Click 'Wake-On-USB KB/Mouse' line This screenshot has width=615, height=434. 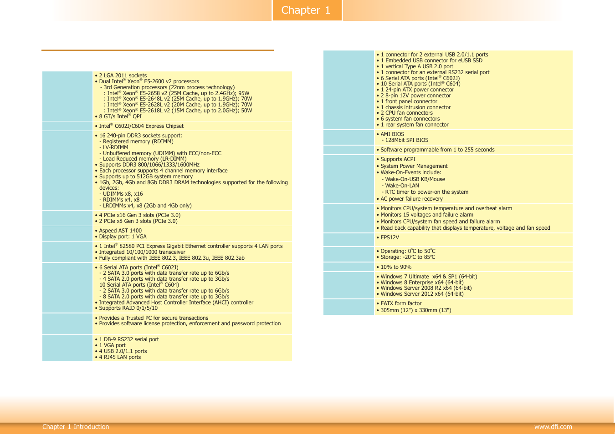pyautogui.click(x=413, y=179)
